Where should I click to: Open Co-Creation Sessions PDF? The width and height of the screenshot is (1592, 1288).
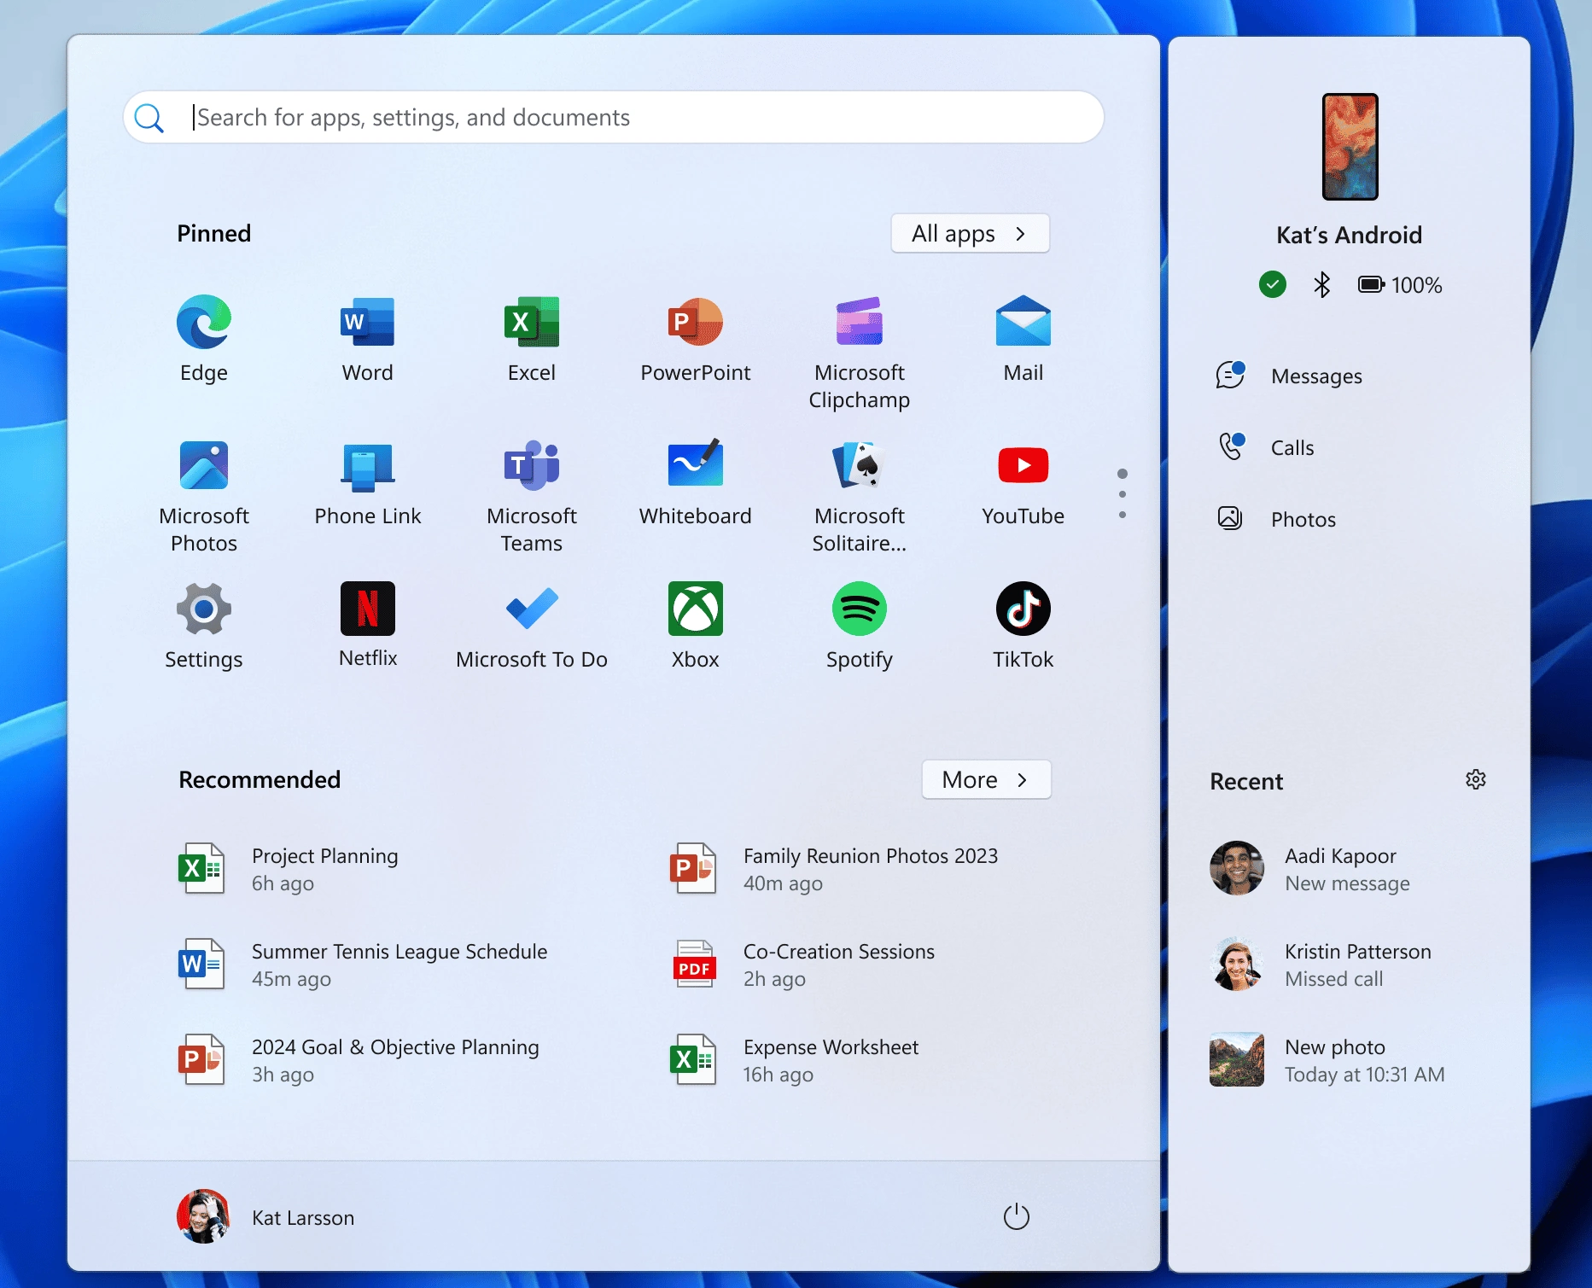click(803, 965)
